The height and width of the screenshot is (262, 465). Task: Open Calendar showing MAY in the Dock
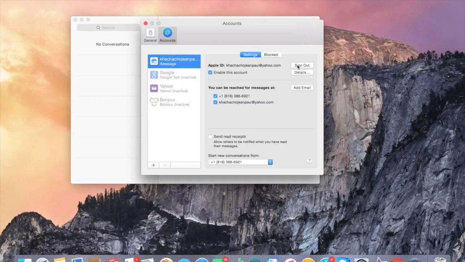pos(113,260)
